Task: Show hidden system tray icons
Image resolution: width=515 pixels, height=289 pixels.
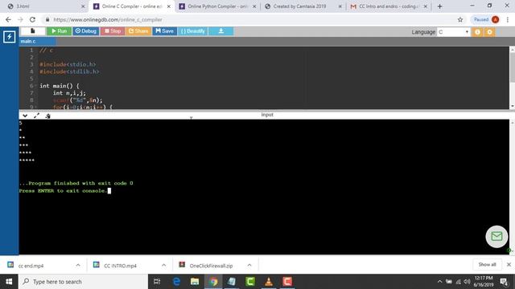Action: coord(439,282)
